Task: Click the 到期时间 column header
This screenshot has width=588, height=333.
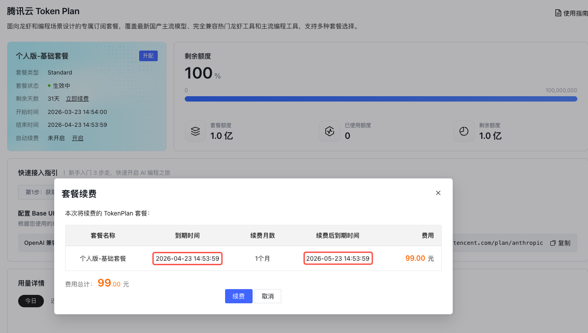Action: click(187, 235)
